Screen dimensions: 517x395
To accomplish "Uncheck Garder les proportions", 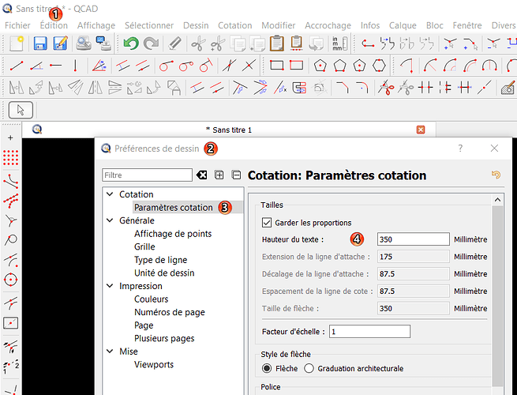I will click(267, 223).
